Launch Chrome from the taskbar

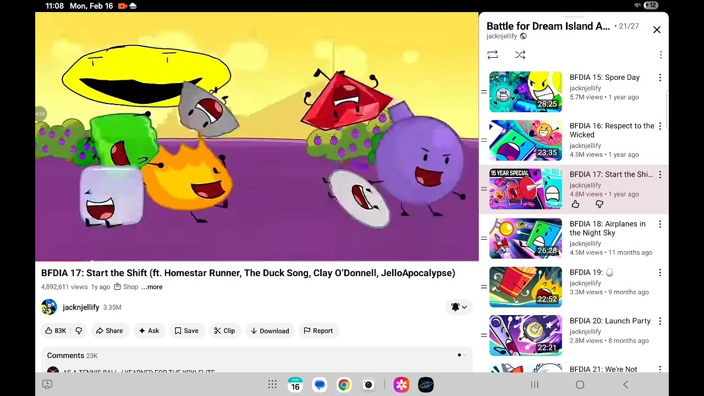click(344, 384)
